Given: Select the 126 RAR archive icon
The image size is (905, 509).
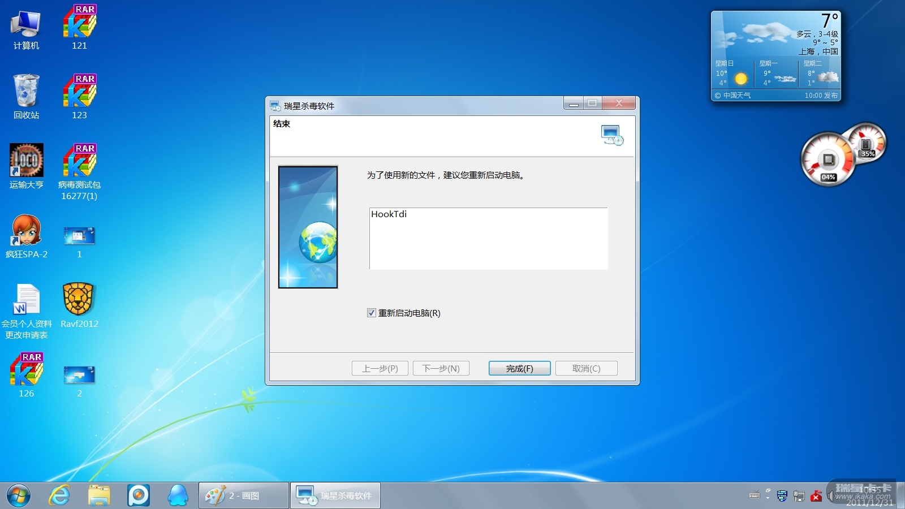Looking at the screenshot, I should coord(26,375).
